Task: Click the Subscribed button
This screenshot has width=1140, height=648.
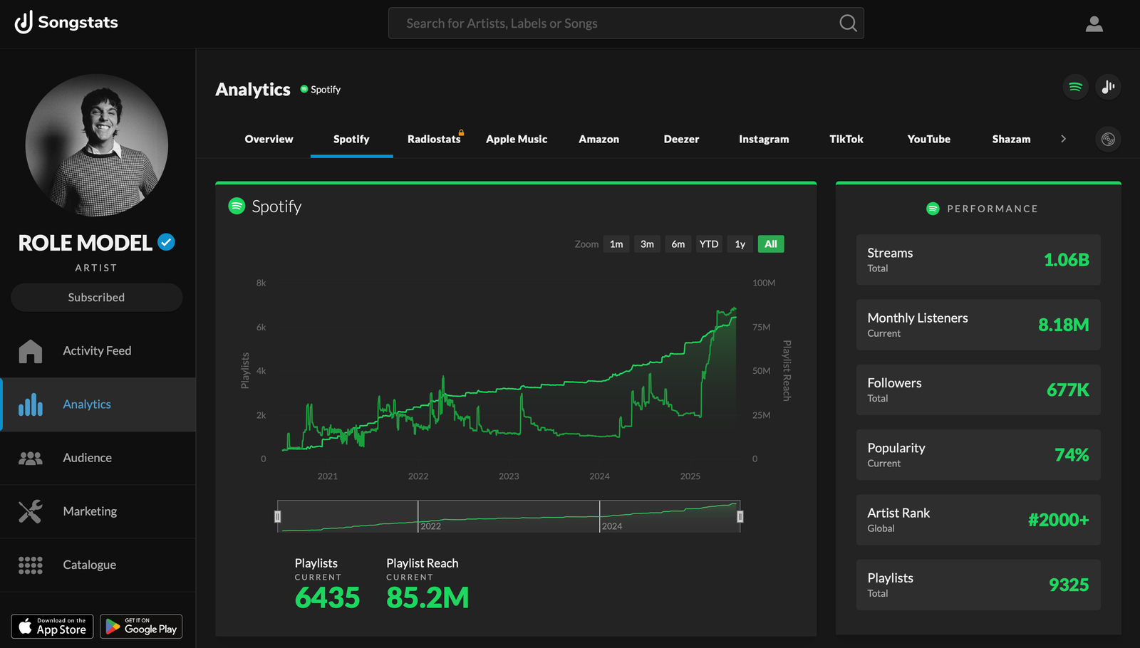Action: click(96, 297)
